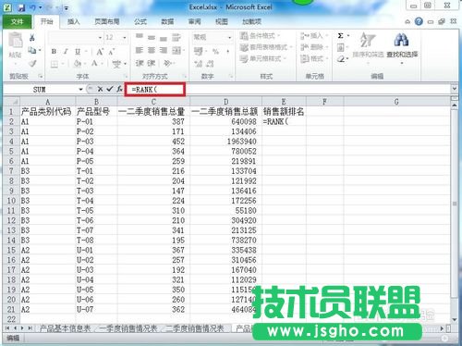This screenshot has height=346, width=462.
Task: Open Conditional Formatting (条件格式) menu
Action: coord(260,36)
